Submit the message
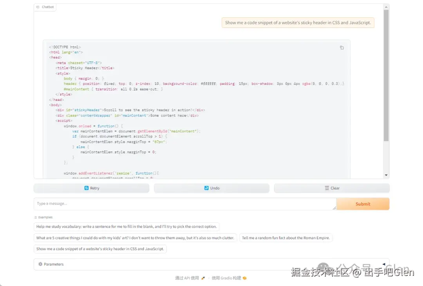Viewport: 423px width, 286px height. 363,204
